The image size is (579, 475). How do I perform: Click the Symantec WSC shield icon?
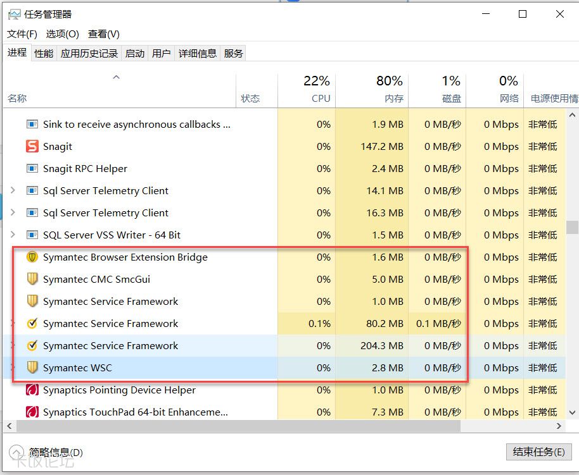click(32, 367)
